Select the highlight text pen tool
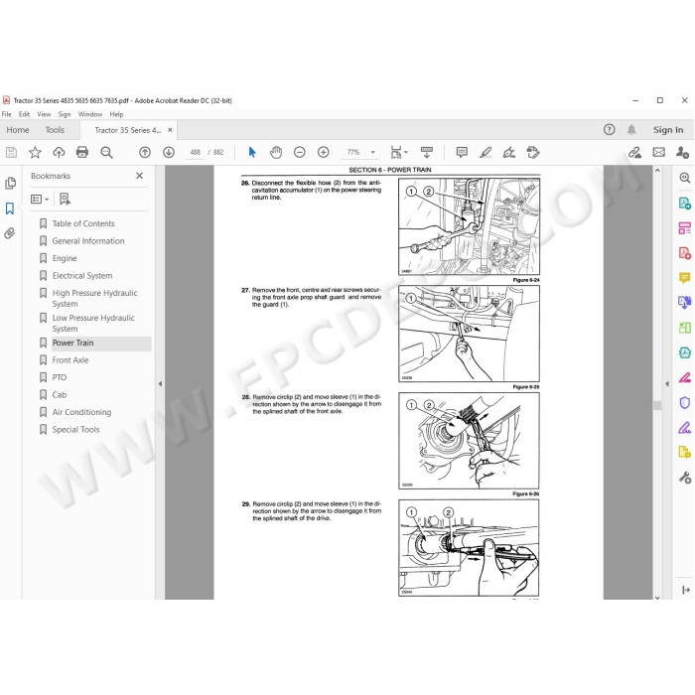Image resolution: width=695 pixels, height=695 pixels. pos(486,153)
